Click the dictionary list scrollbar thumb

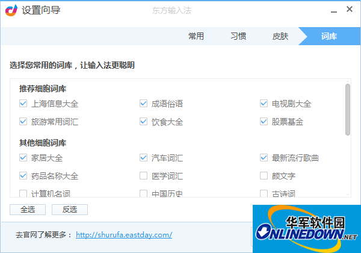click(348, 110)
